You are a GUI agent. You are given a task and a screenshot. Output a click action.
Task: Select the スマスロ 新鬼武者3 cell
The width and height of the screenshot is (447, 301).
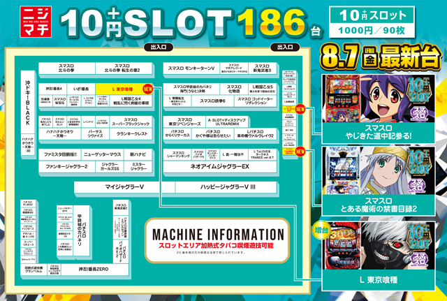point(263,68)
